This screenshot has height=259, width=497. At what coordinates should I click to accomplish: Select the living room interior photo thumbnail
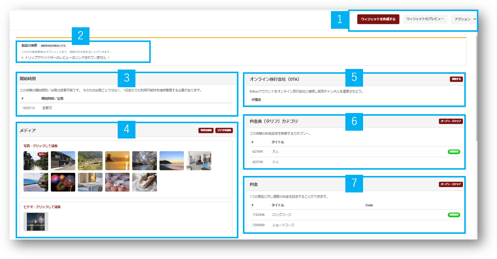[199, 161]
